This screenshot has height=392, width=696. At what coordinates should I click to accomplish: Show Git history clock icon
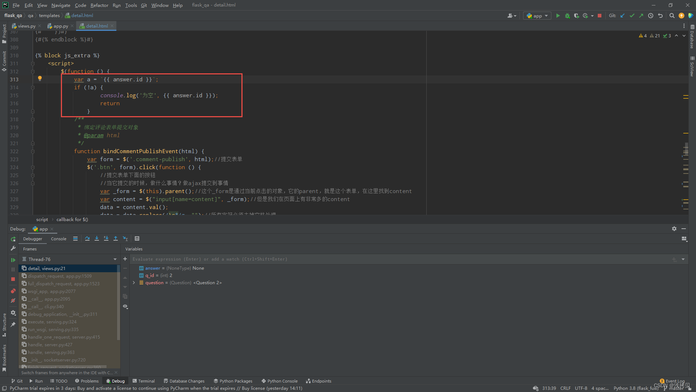coord(651,16)
